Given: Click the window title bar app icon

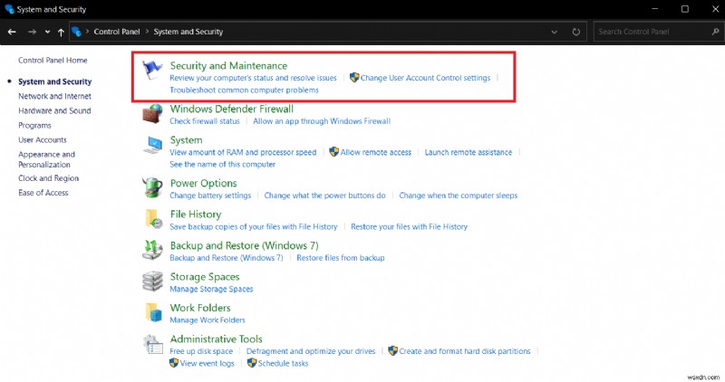Looking at the screenshot, I should (9, 9).
